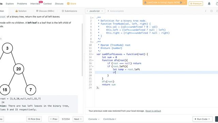The width and height of the screenshot is (218, 123).
Task: Click tree node 3 in diagram
Action: pyautogui.click(x=7, y=48)
